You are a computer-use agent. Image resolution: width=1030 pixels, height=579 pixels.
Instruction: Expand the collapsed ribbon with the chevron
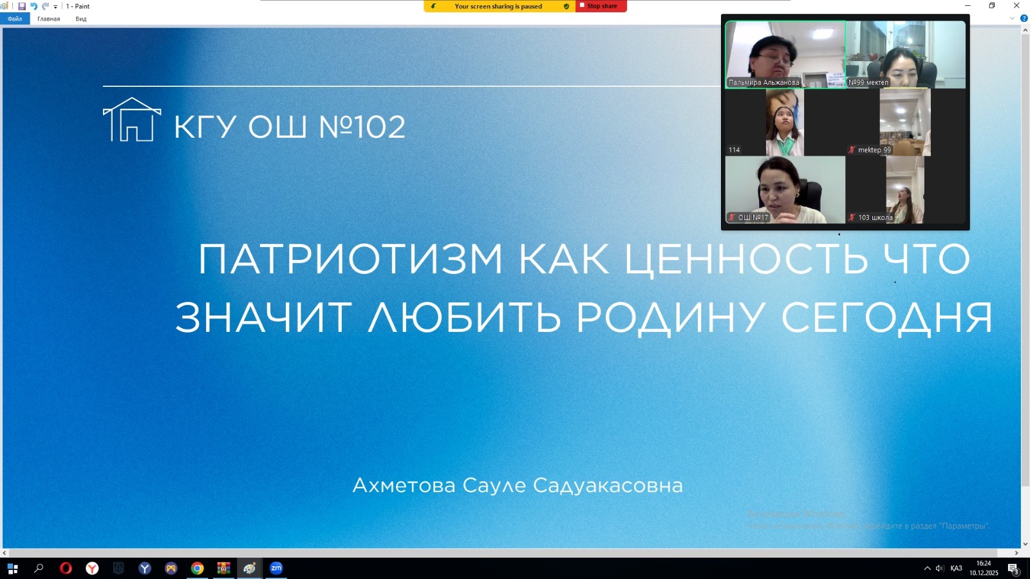click(x=1012, y=19)
